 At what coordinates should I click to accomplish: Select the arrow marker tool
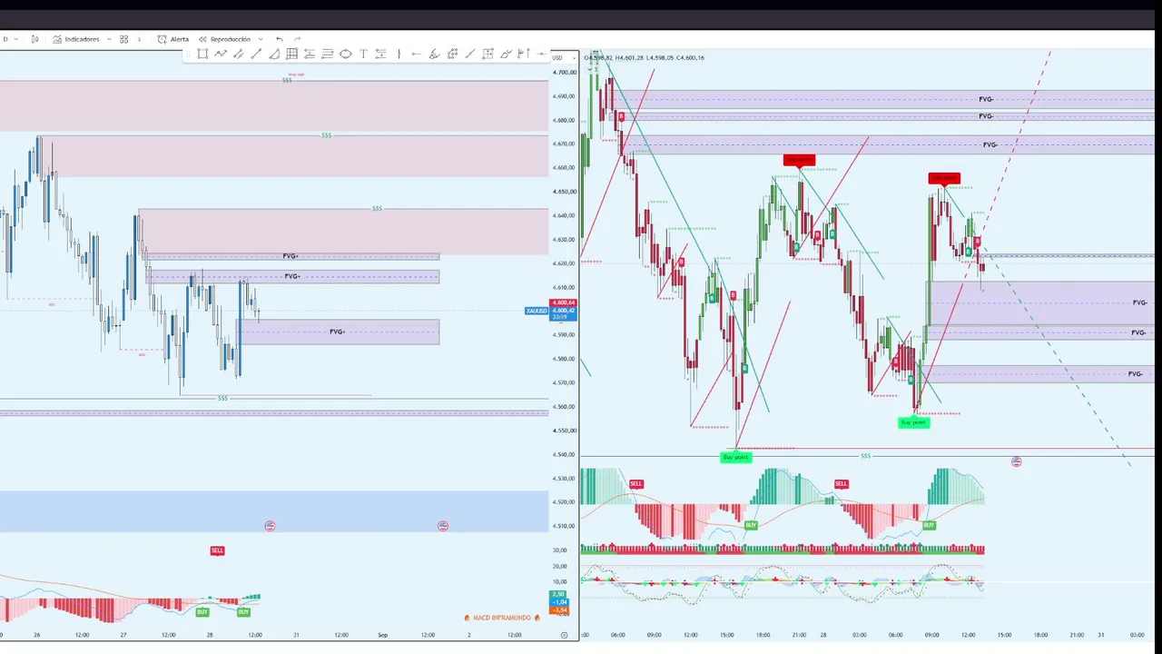click(x=506, y=54)
